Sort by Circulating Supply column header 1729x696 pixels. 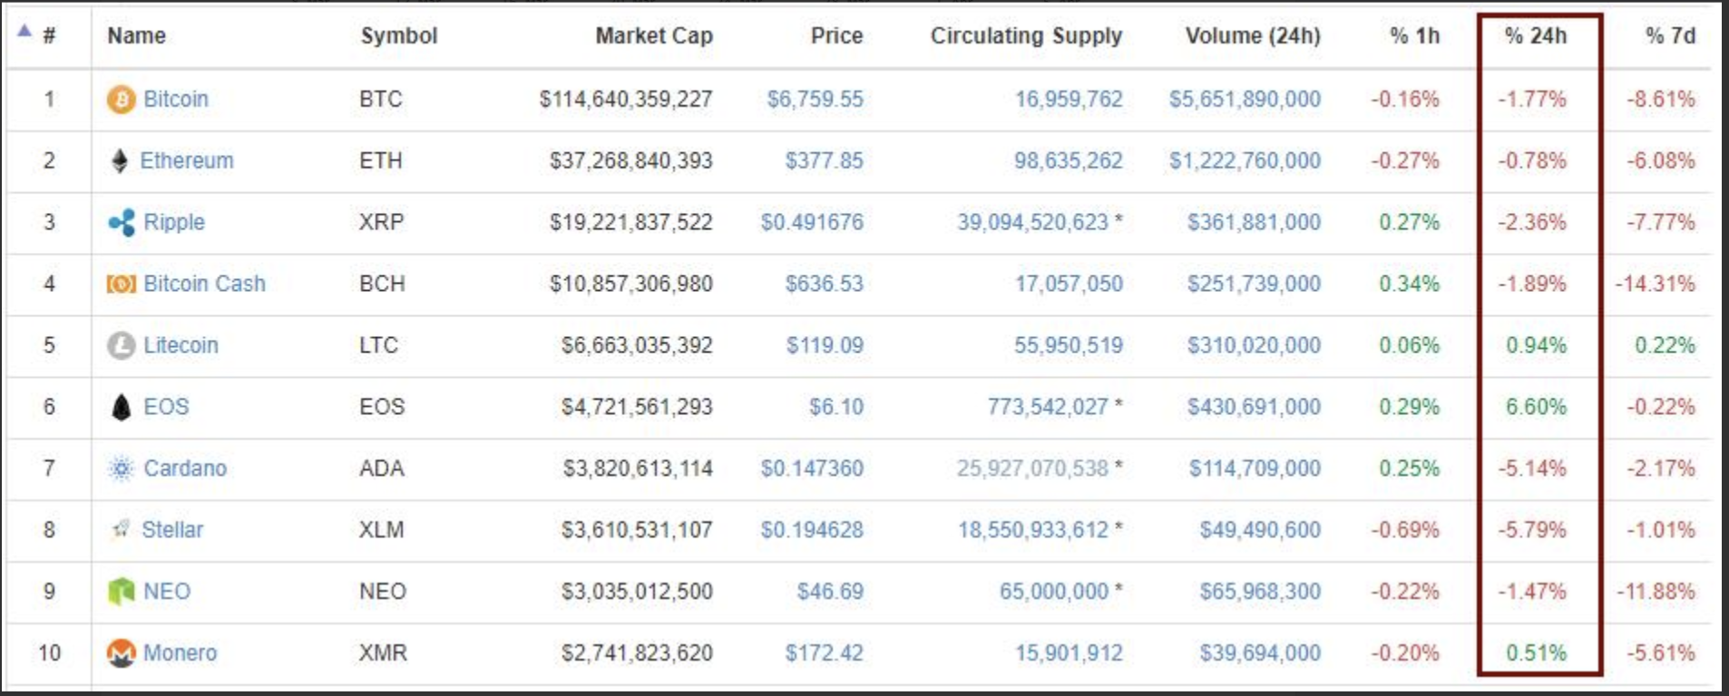(x=1026, y=36)
